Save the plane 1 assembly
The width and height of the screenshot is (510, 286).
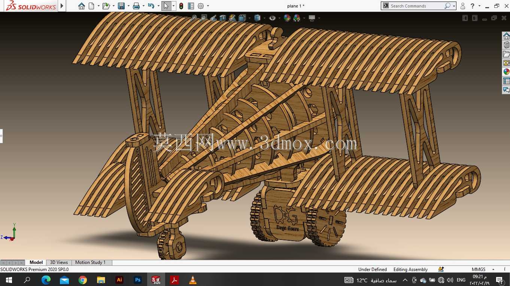[x=121, y=6]
